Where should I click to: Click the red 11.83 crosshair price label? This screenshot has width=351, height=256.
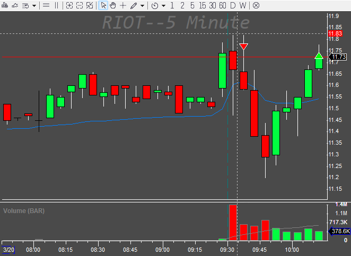[335, 33]
